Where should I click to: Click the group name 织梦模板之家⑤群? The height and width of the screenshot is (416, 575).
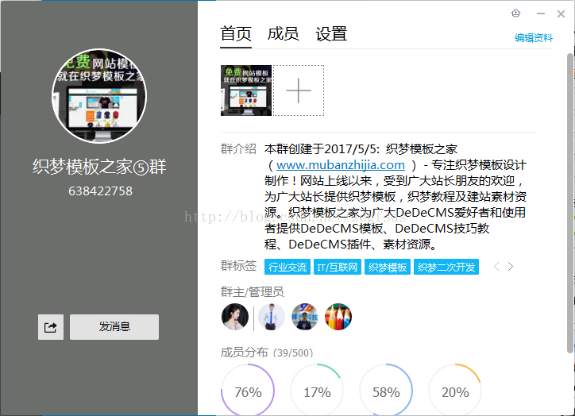pos(99,167)
